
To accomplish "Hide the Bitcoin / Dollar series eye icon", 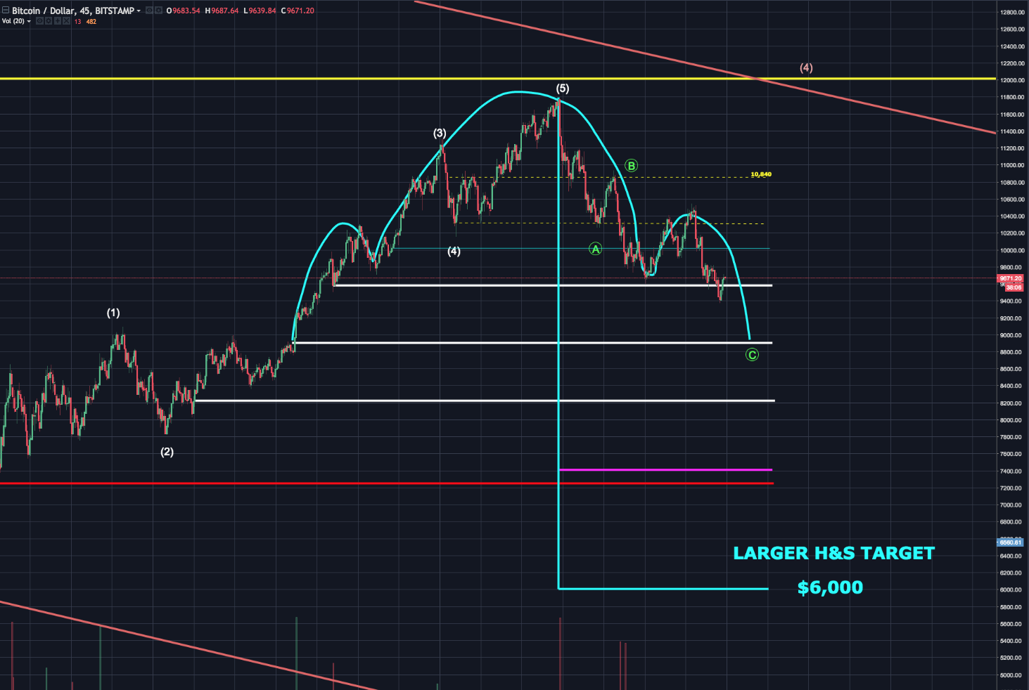I will 149,11.
